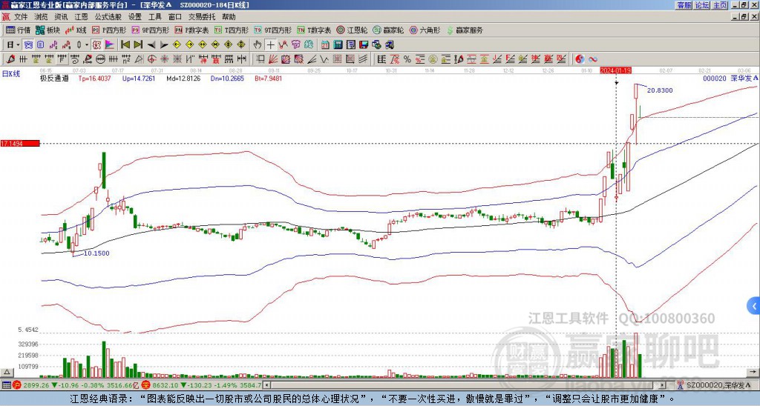Toggle the 权 adjustment icon
The image size is (760, 406).
coord(97,44)
